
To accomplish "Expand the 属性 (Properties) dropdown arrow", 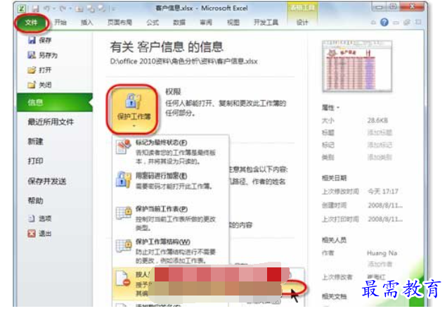I will tap(338, 108).
